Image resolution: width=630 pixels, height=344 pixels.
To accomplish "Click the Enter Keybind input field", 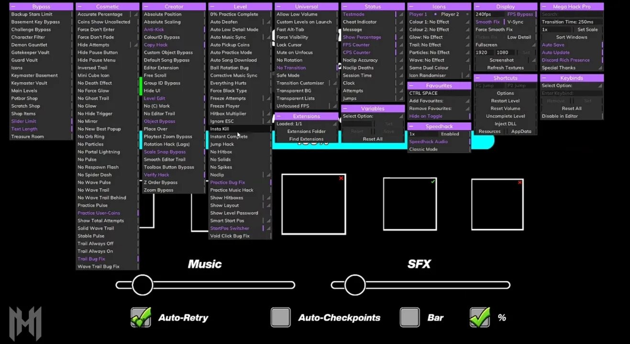I will click(571, 93).
